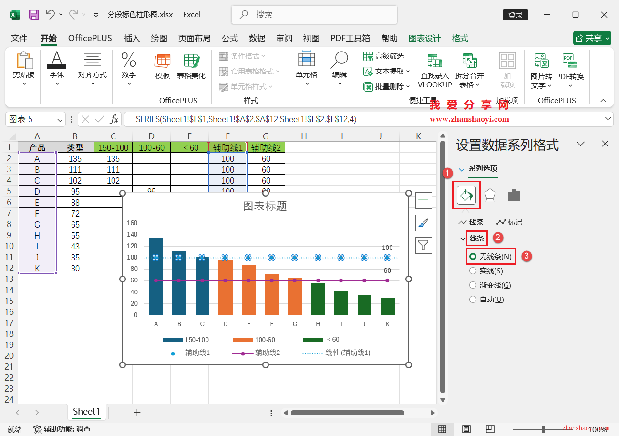Enable the 实线(S) option

(473, 270)
